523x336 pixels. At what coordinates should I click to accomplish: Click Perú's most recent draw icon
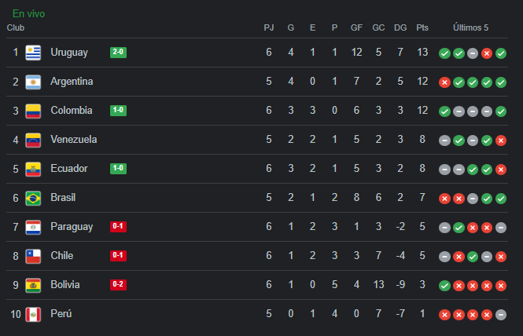(x=501, y=315)
